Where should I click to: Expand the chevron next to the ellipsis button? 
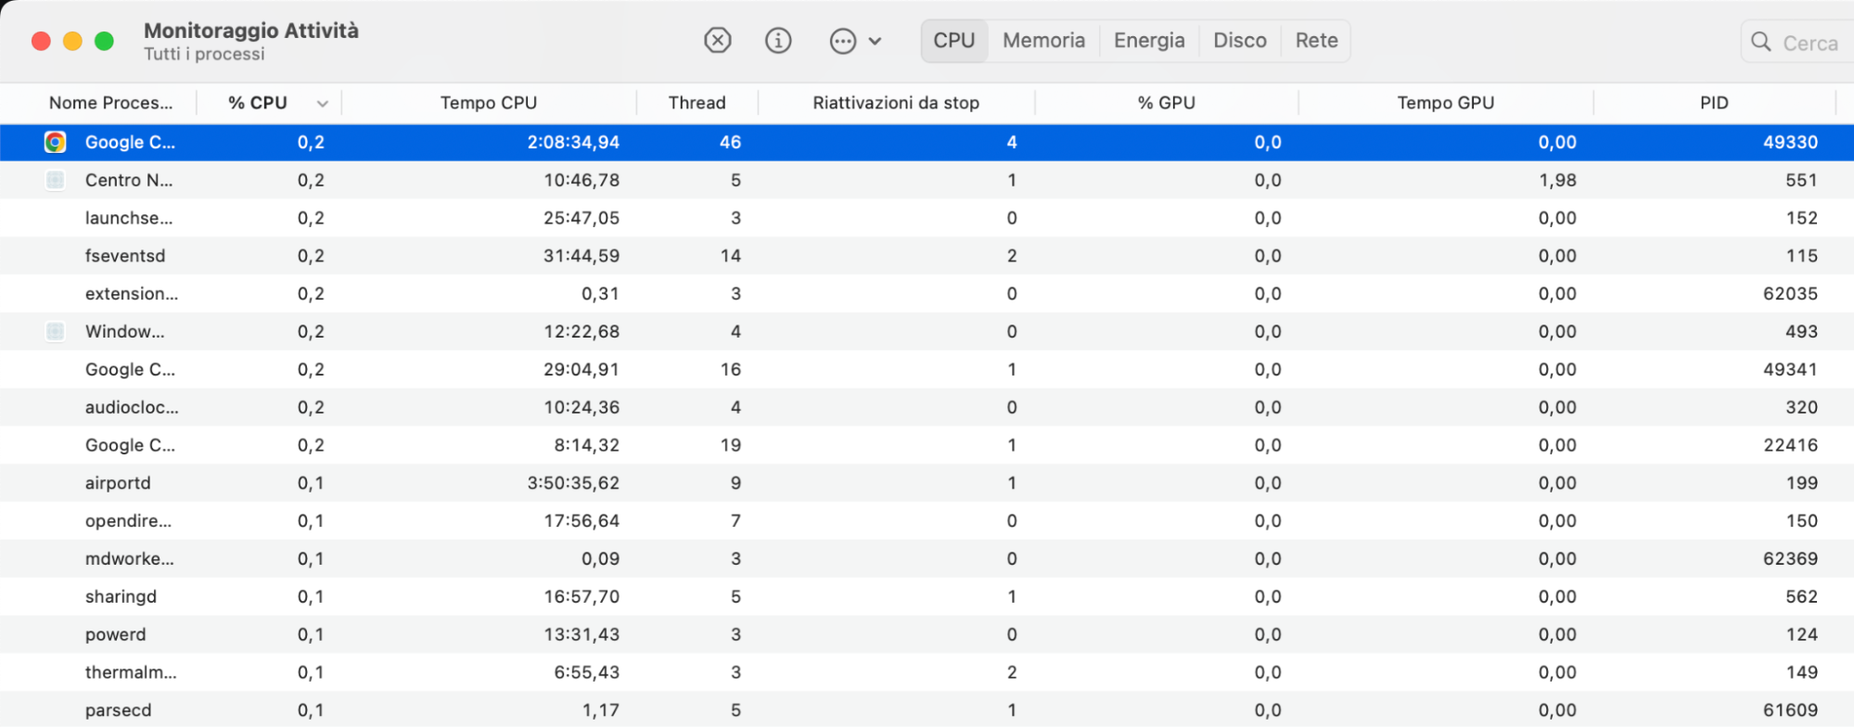tap(875, 42)
